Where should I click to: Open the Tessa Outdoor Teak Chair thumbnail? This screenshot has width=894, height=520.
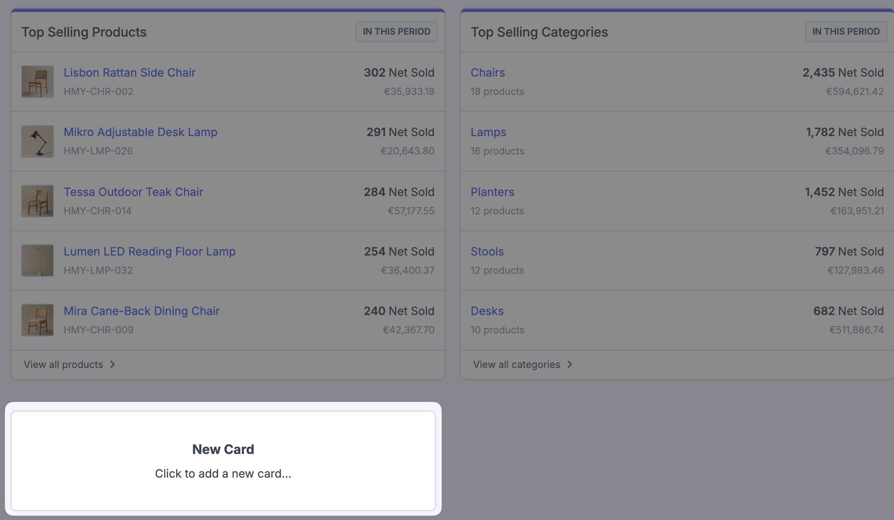tap(38, 201)
